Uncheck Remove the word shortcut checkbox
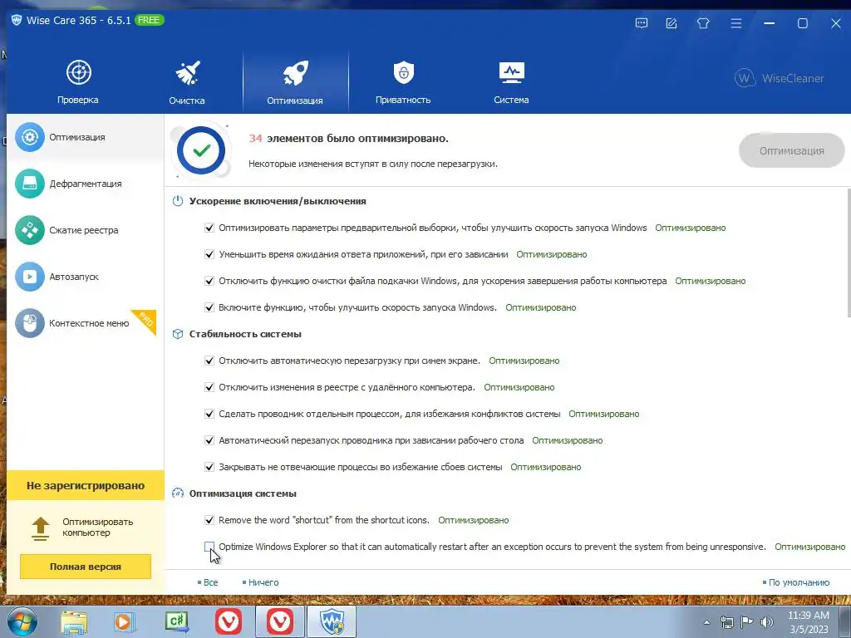851x638 pixels. pyautogui.click(x=209, y=520)
